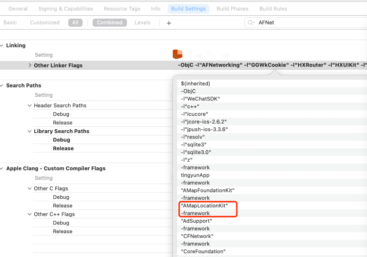367x257 pixels.
Task: Show Basic build settings filter
Action: (10, 22)
